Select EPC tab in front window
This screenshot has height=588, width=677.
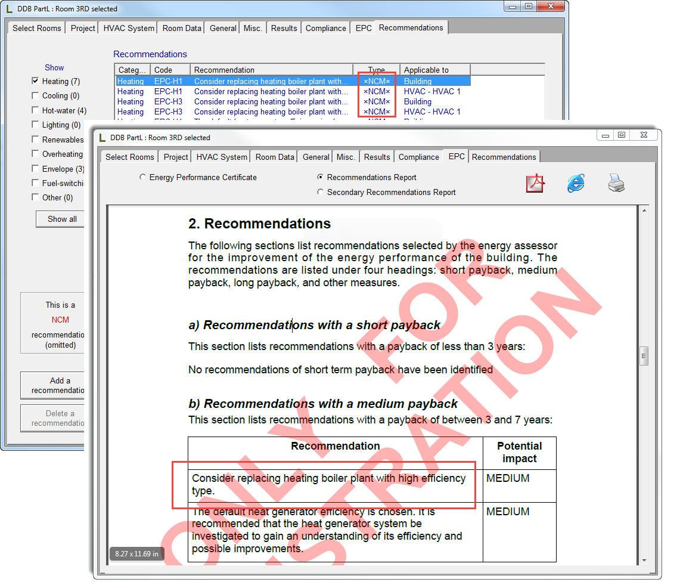coord(456,156)
